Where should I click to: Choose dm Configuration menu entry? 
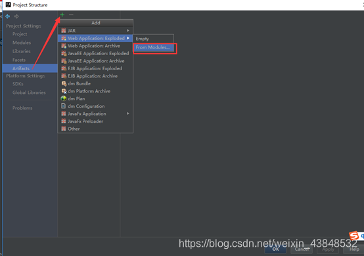pos(95,106)
